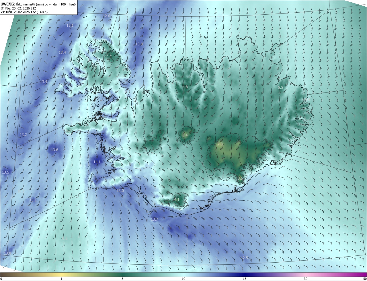The width and height of the screenshot is (367, 281).
Task: Click the 13.6 value west of Iceland
Action: pyautogui.click(x=54, y=150)
